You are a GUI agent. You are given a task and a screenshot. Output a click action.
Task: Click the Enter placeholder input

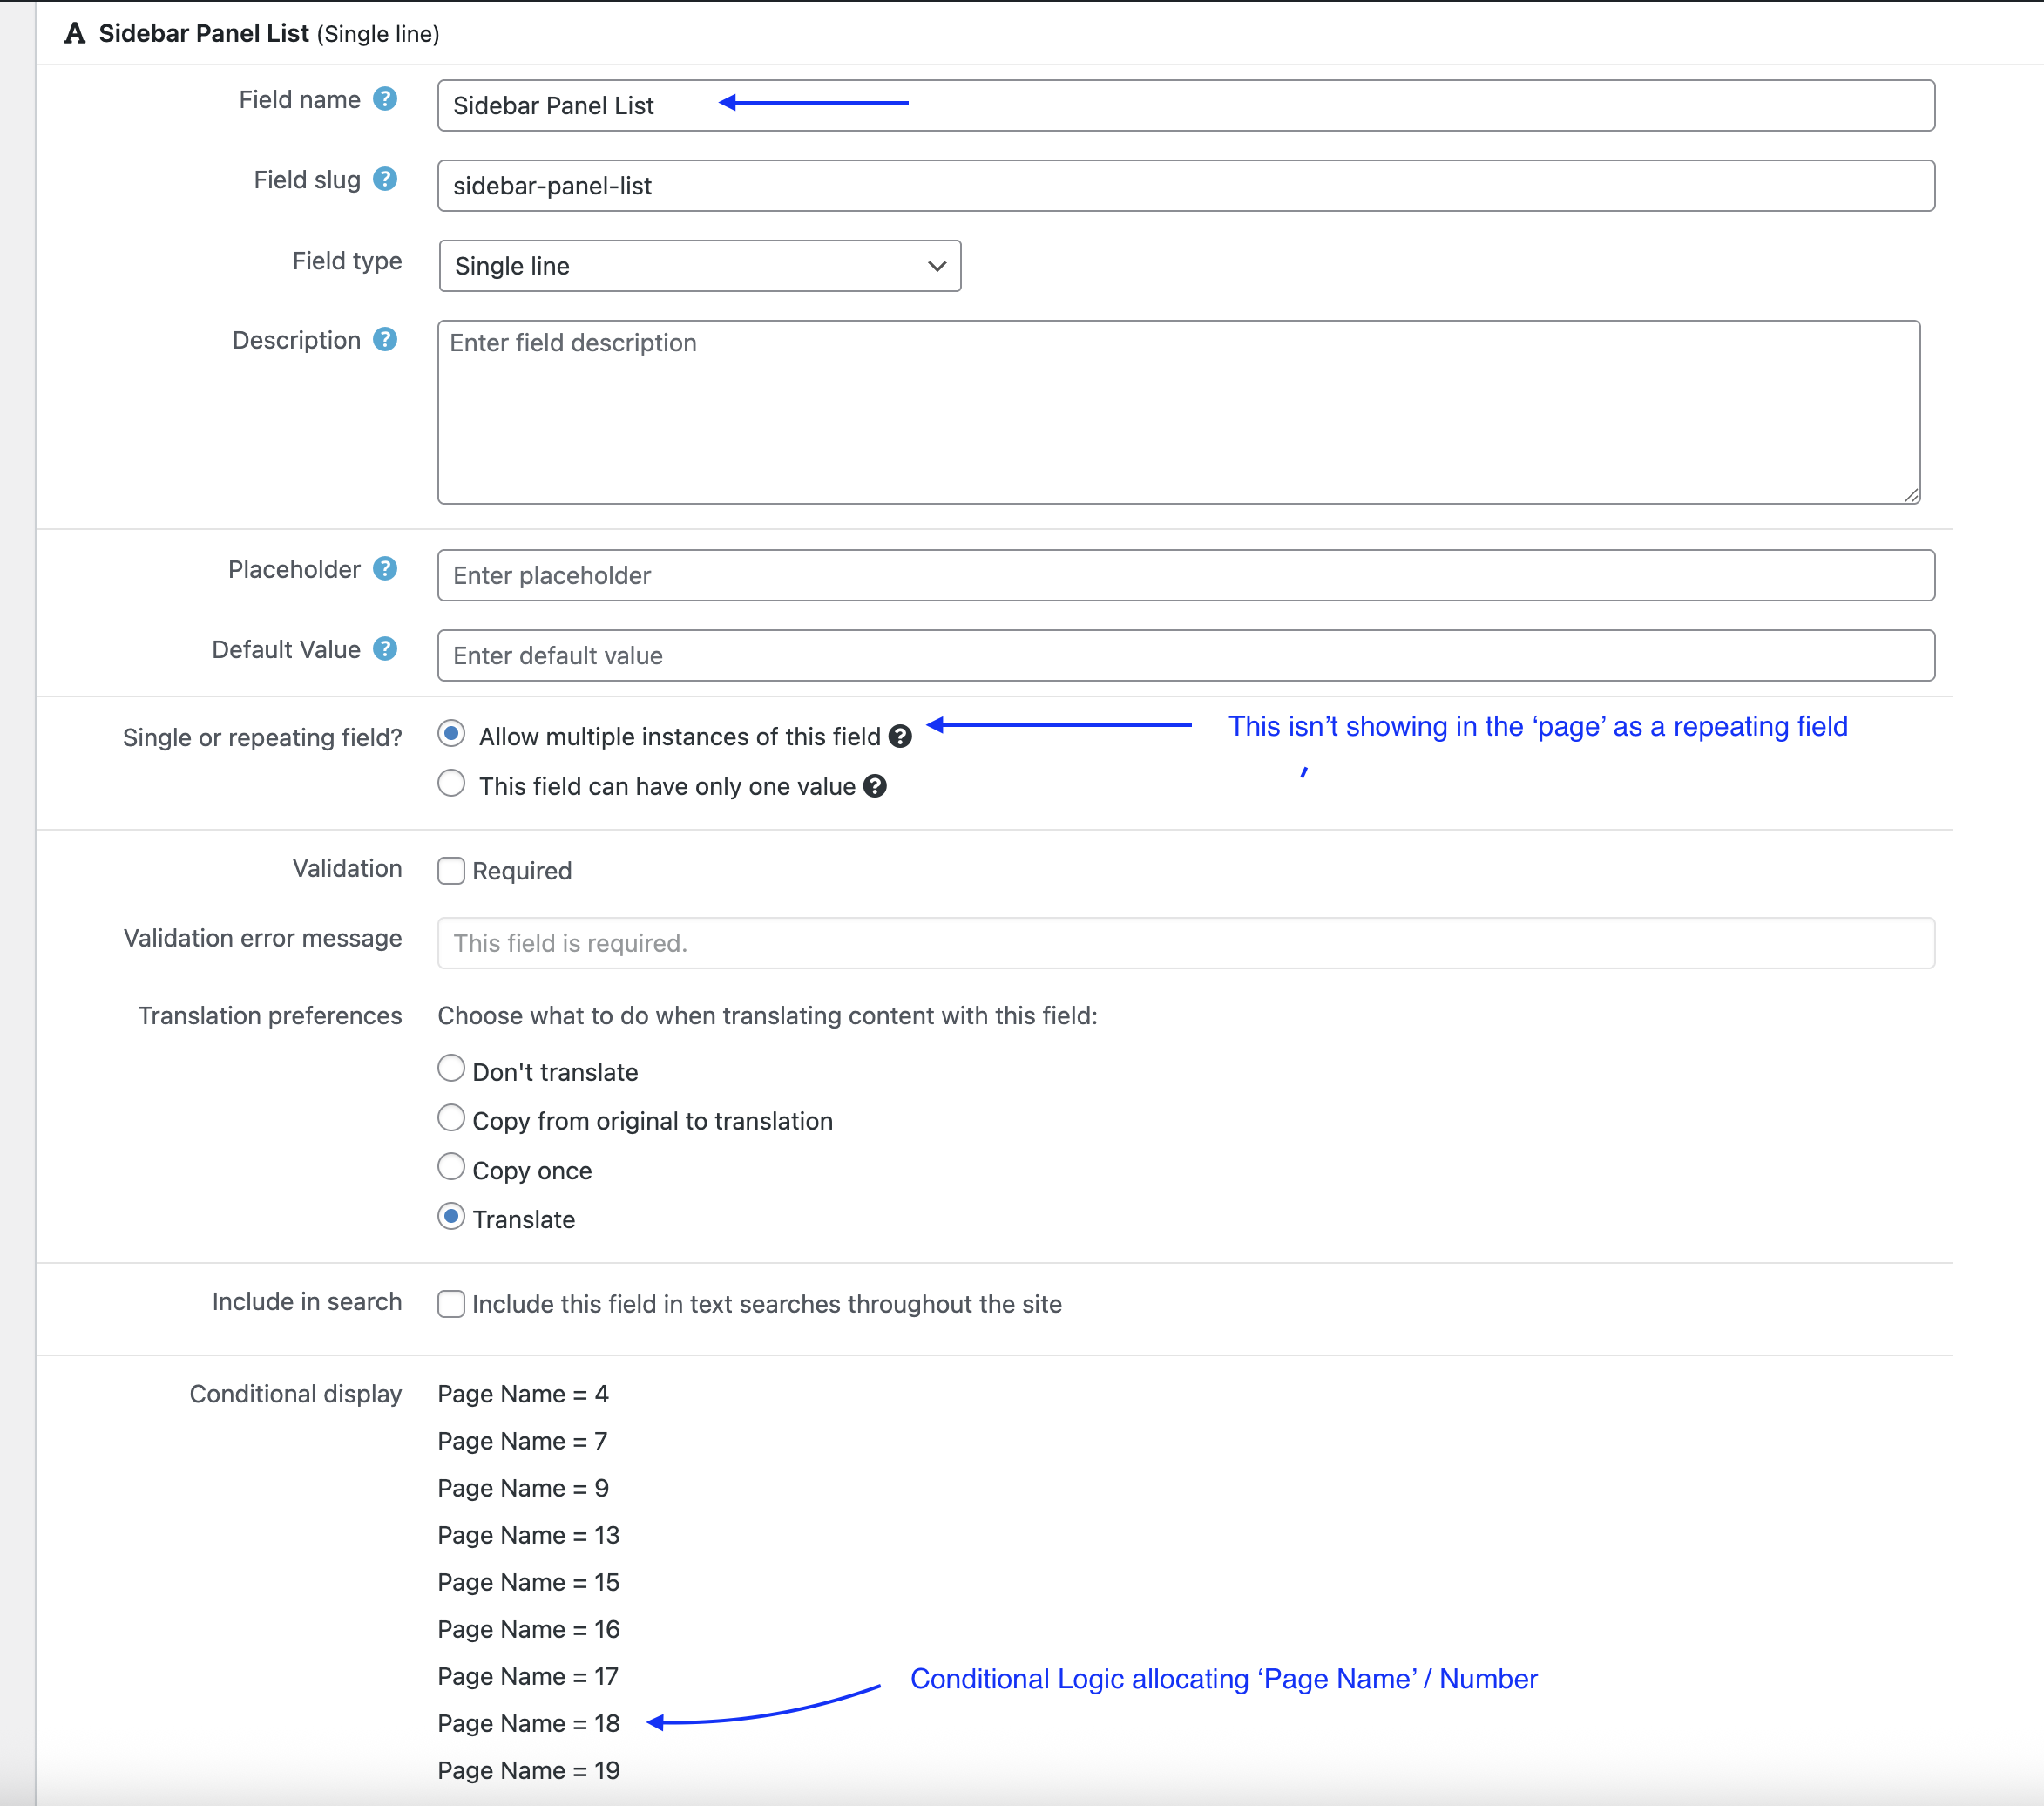1186,575
